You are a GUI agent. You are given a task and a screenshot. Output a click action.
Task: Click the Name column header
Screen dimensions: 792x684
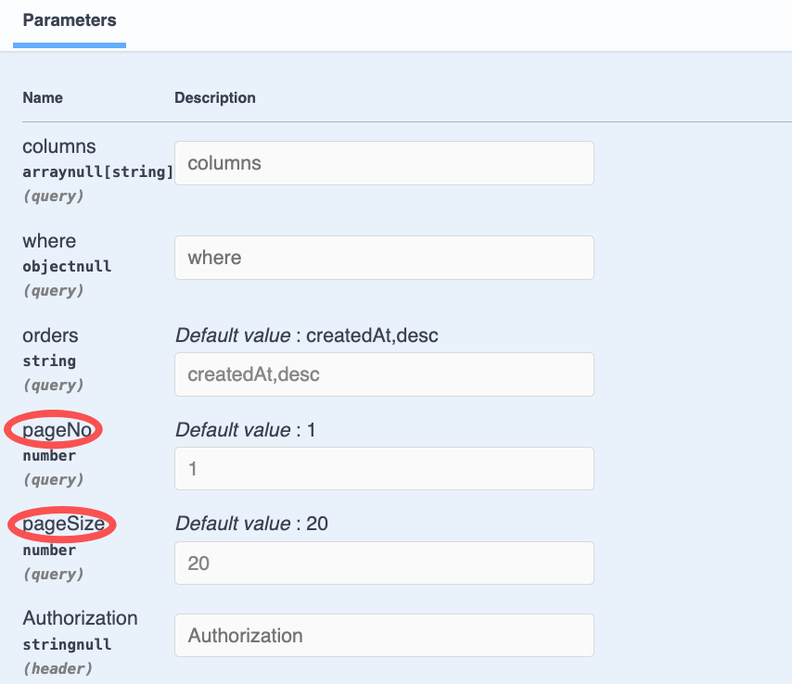point(43,97)
